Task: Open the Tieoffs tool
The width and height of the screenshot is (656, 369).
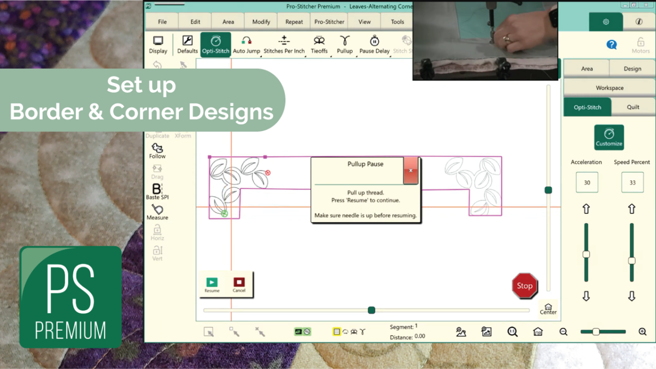Action: (319, 44)
